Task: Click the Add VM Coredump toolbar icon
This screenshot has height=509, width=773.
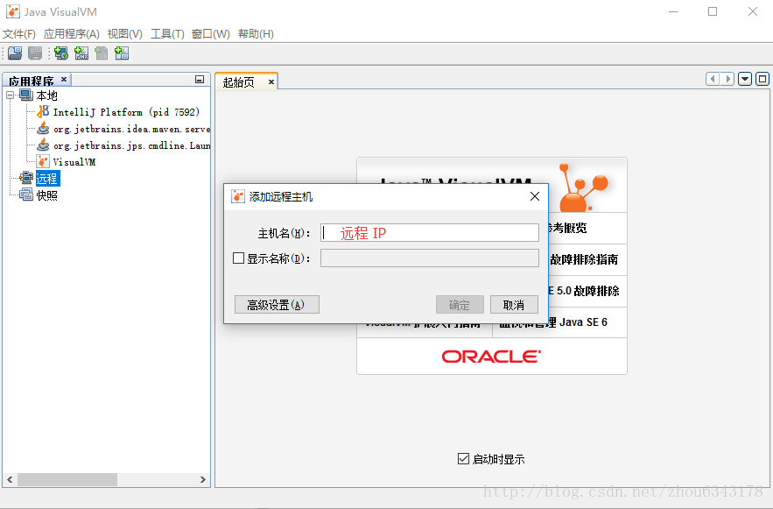Action: coord(101,53)
